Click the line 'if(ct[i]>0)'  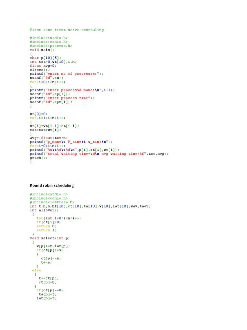49,222
